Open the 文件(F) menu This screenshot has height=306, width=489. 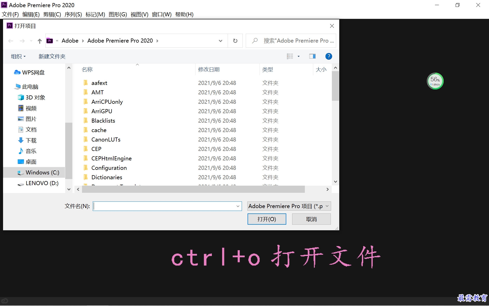pyautogui.click(x=10, y=14)
